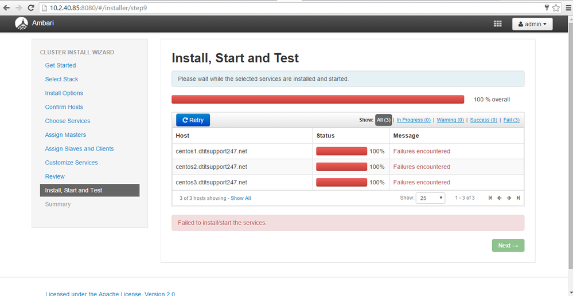Image resolution: width=573 pixels, height=296 pixels.
Task: Open the Show 25 rows dropdown
Action: pos(431,198)
